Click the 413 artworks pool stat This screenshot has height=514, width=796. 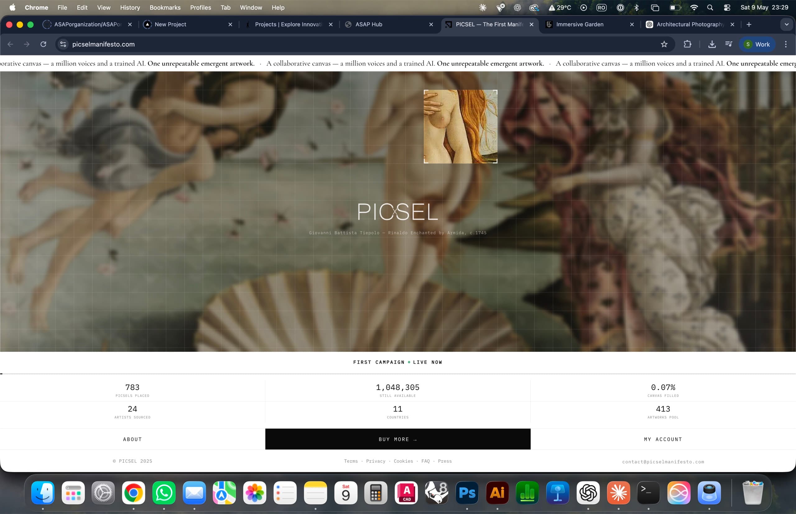[x=663, y=412]
